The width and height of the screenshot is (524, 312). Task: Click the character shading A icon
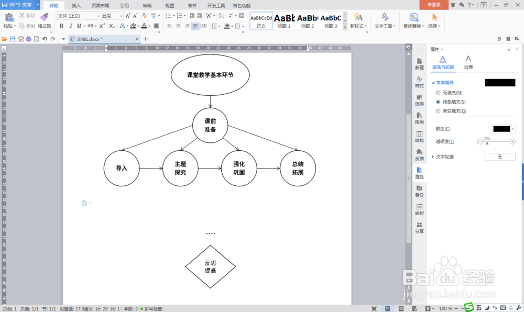coord(156,26)
